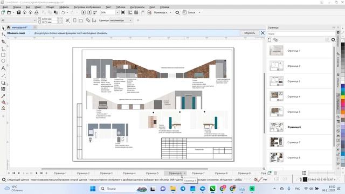Select the Pick tool in toolbox
The width and height of the screenshot is (345, 194).
click(x=3, y=29)
